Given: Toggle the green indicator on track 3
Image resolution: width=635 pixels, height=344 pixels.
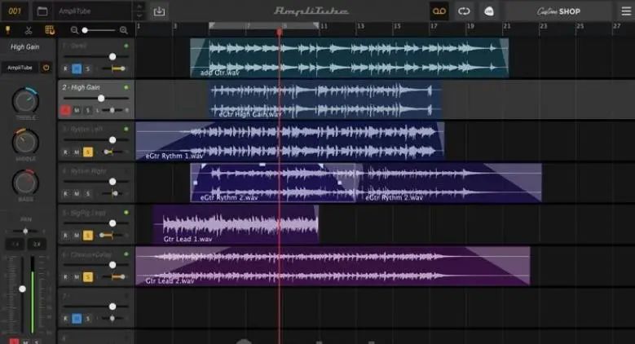Looking at the screenshot, I should pyautogui.click(x=126, y=129).
